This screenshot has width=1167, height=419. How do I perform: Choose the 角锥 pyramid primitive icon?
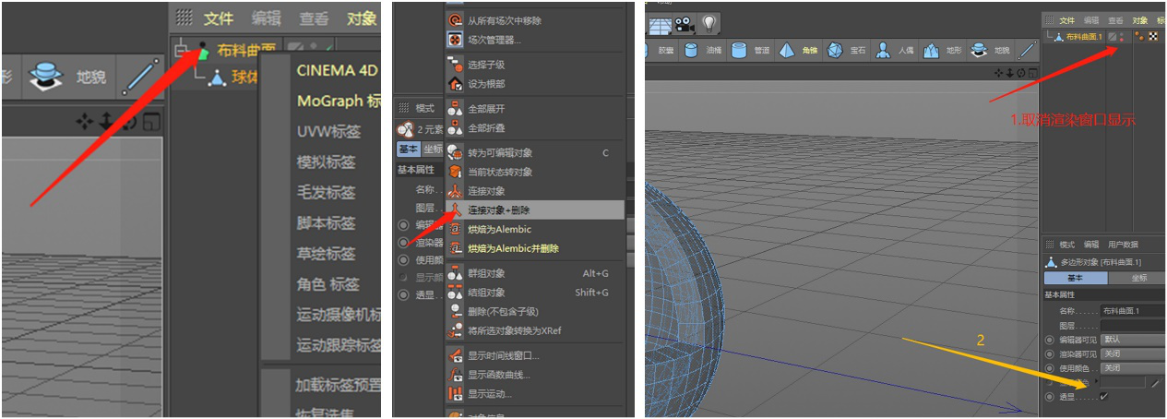pos(787,51)
